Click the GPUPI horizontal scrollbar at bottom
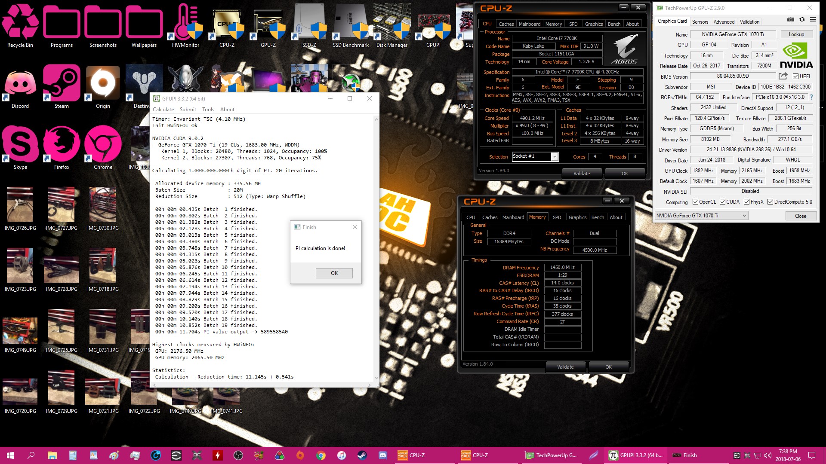The height and width of the screenshot is (464, 826). (262, 385)
